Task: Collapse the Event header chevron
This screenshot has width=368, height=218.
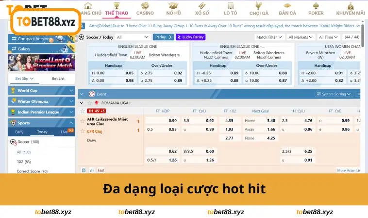Action: click(82, 94)
